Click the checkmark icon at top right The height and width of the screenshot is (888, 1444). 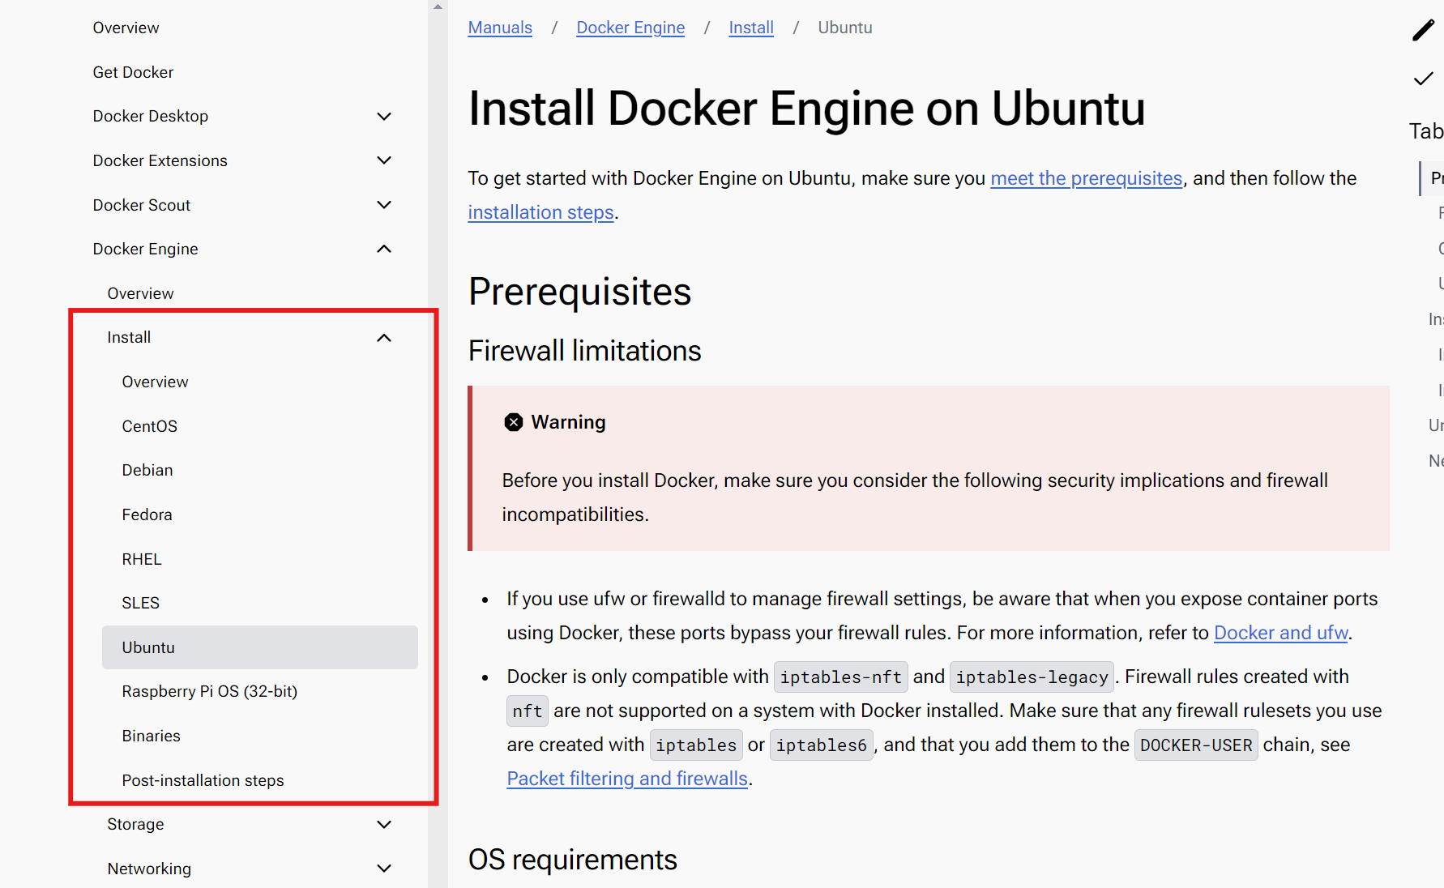click(1423, 79)
